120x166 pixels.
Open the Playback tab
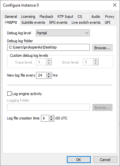[x=46, y=17]
